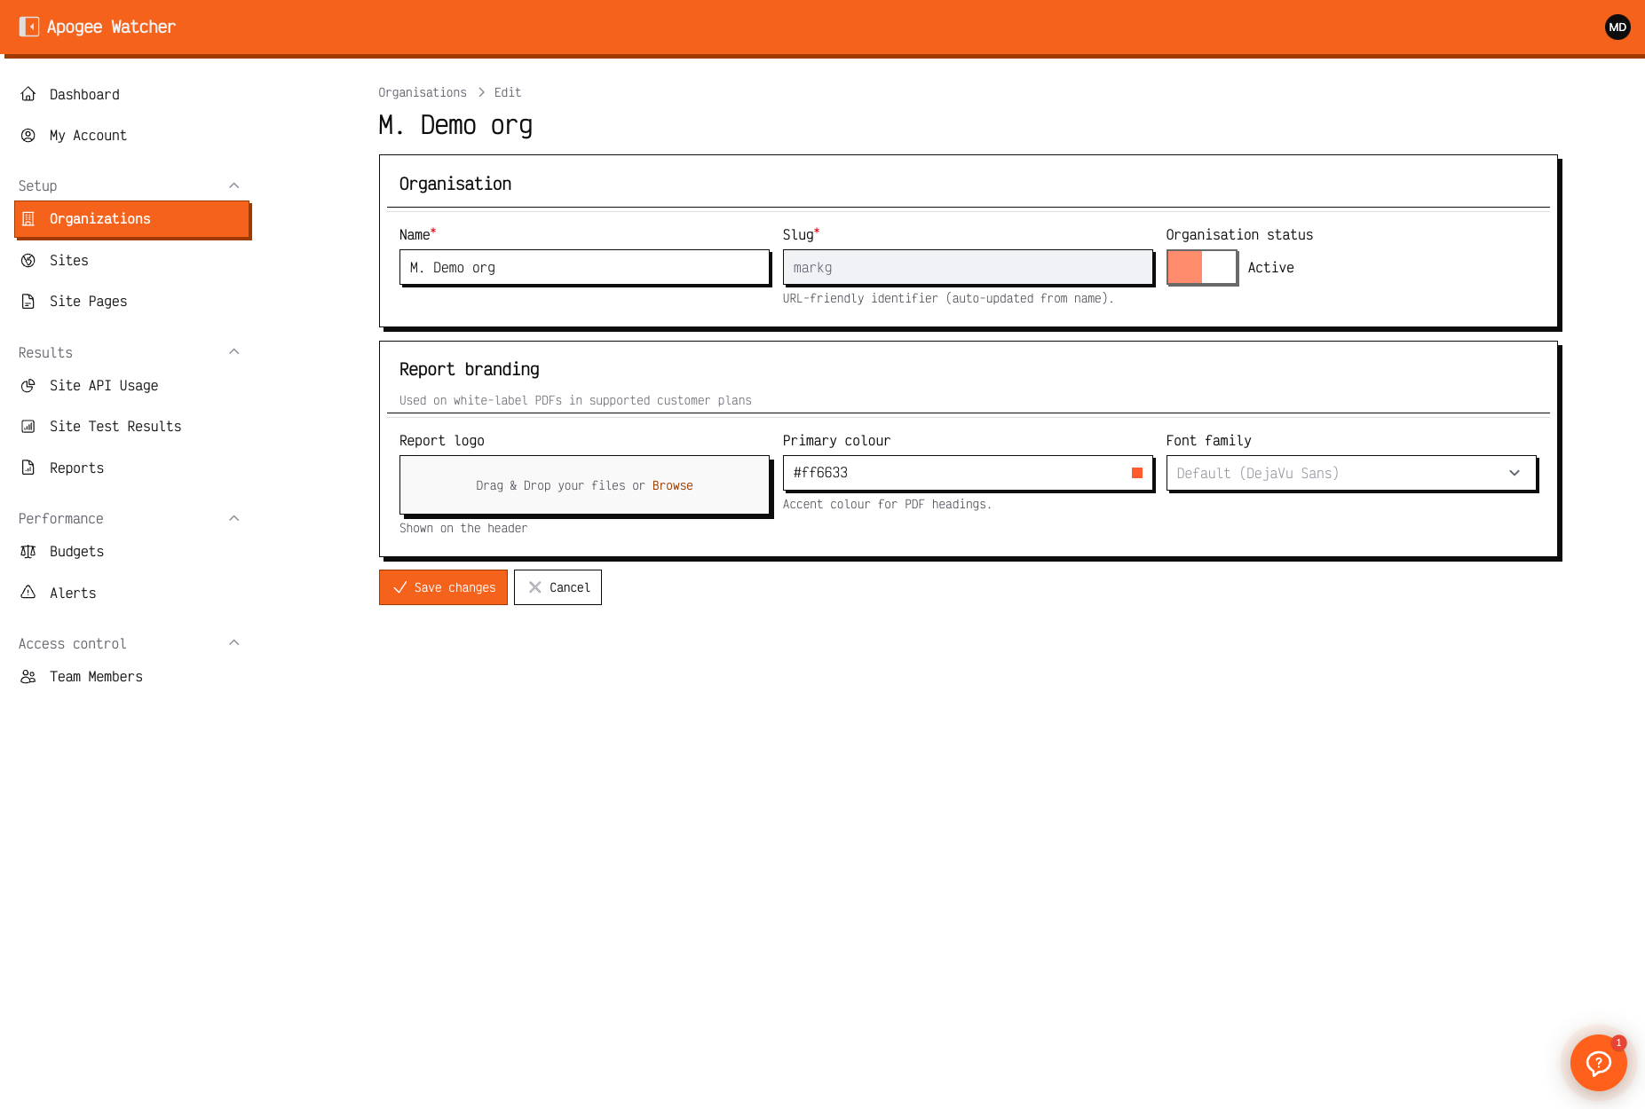
Task: Open the Budgets page
Action: (132, 551)
